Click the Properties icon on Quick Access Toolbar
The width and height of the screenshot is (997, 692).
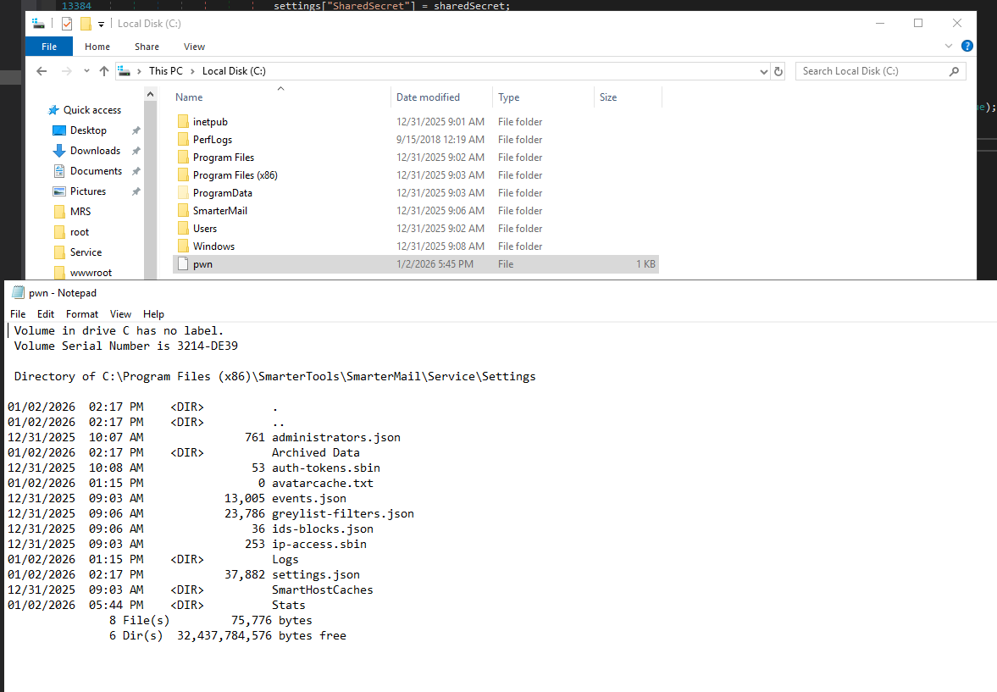[66, 24]
